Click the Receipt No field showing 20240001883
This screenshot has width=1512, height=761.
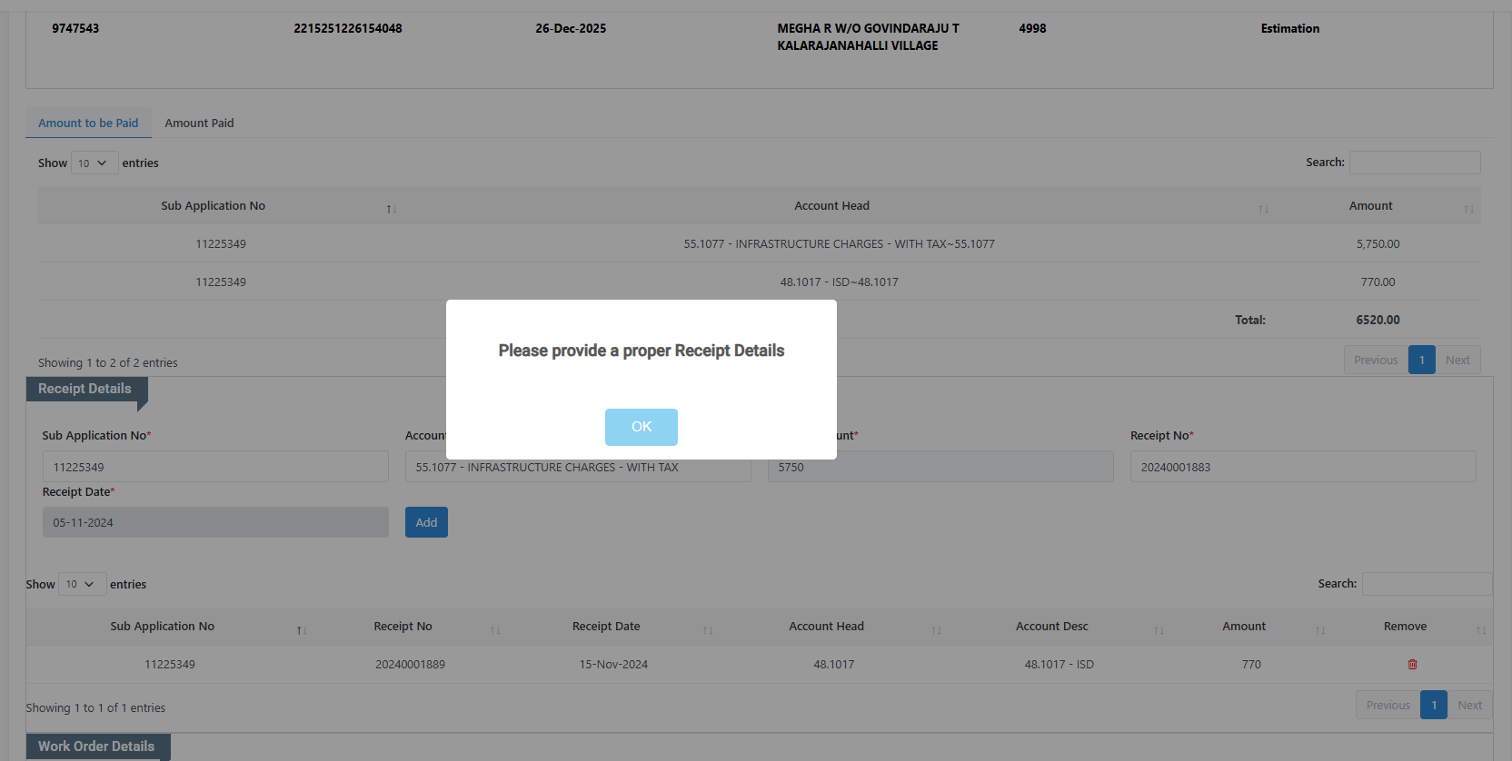point(1303,467)
